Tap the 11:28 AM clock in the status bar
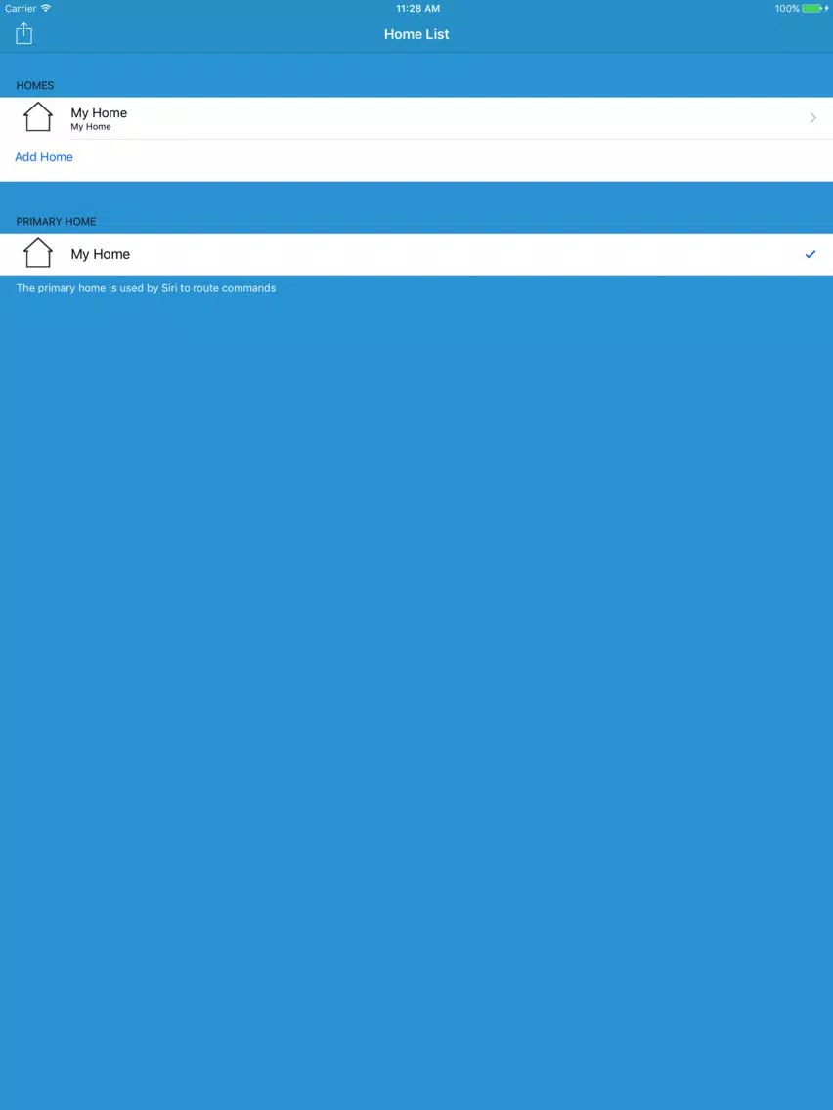833x1110 pixels. (417, 9)
